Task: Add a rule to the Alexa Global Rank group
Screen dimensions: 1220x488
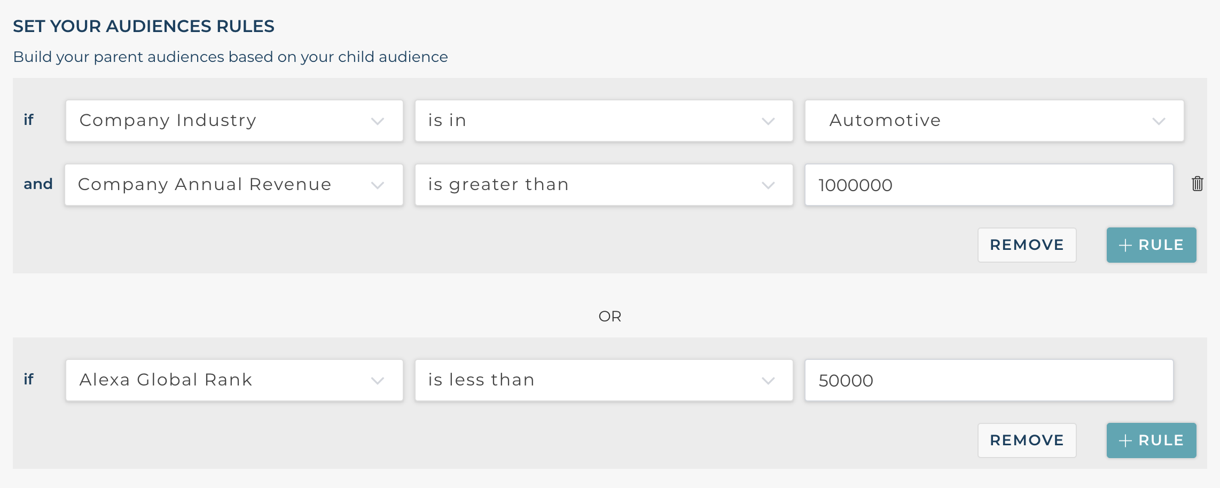Action: click(x=1151, y=440)
